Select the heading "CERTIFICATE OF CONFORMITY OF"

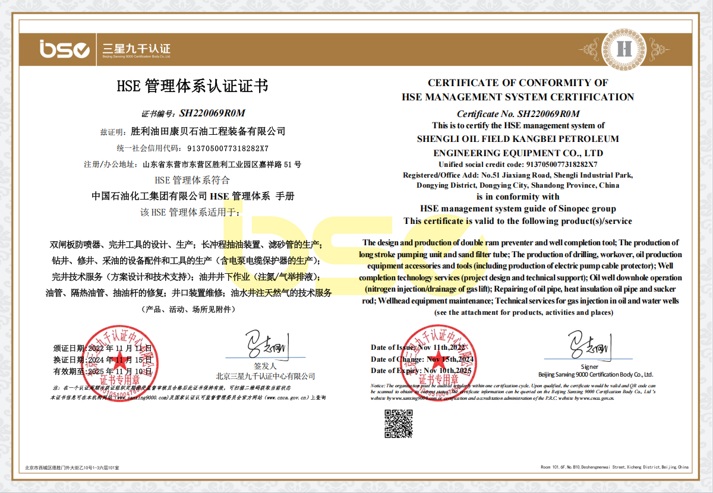coord(518,83)
